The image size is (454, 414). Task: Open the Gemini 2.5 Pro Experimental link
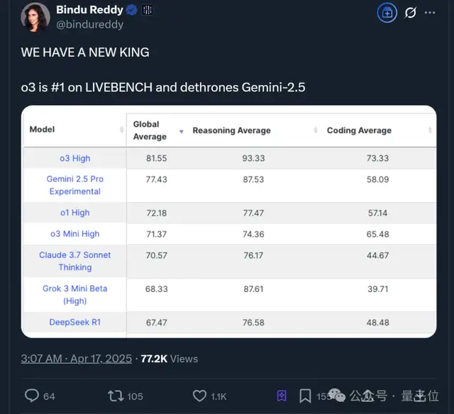click(75, 185)
